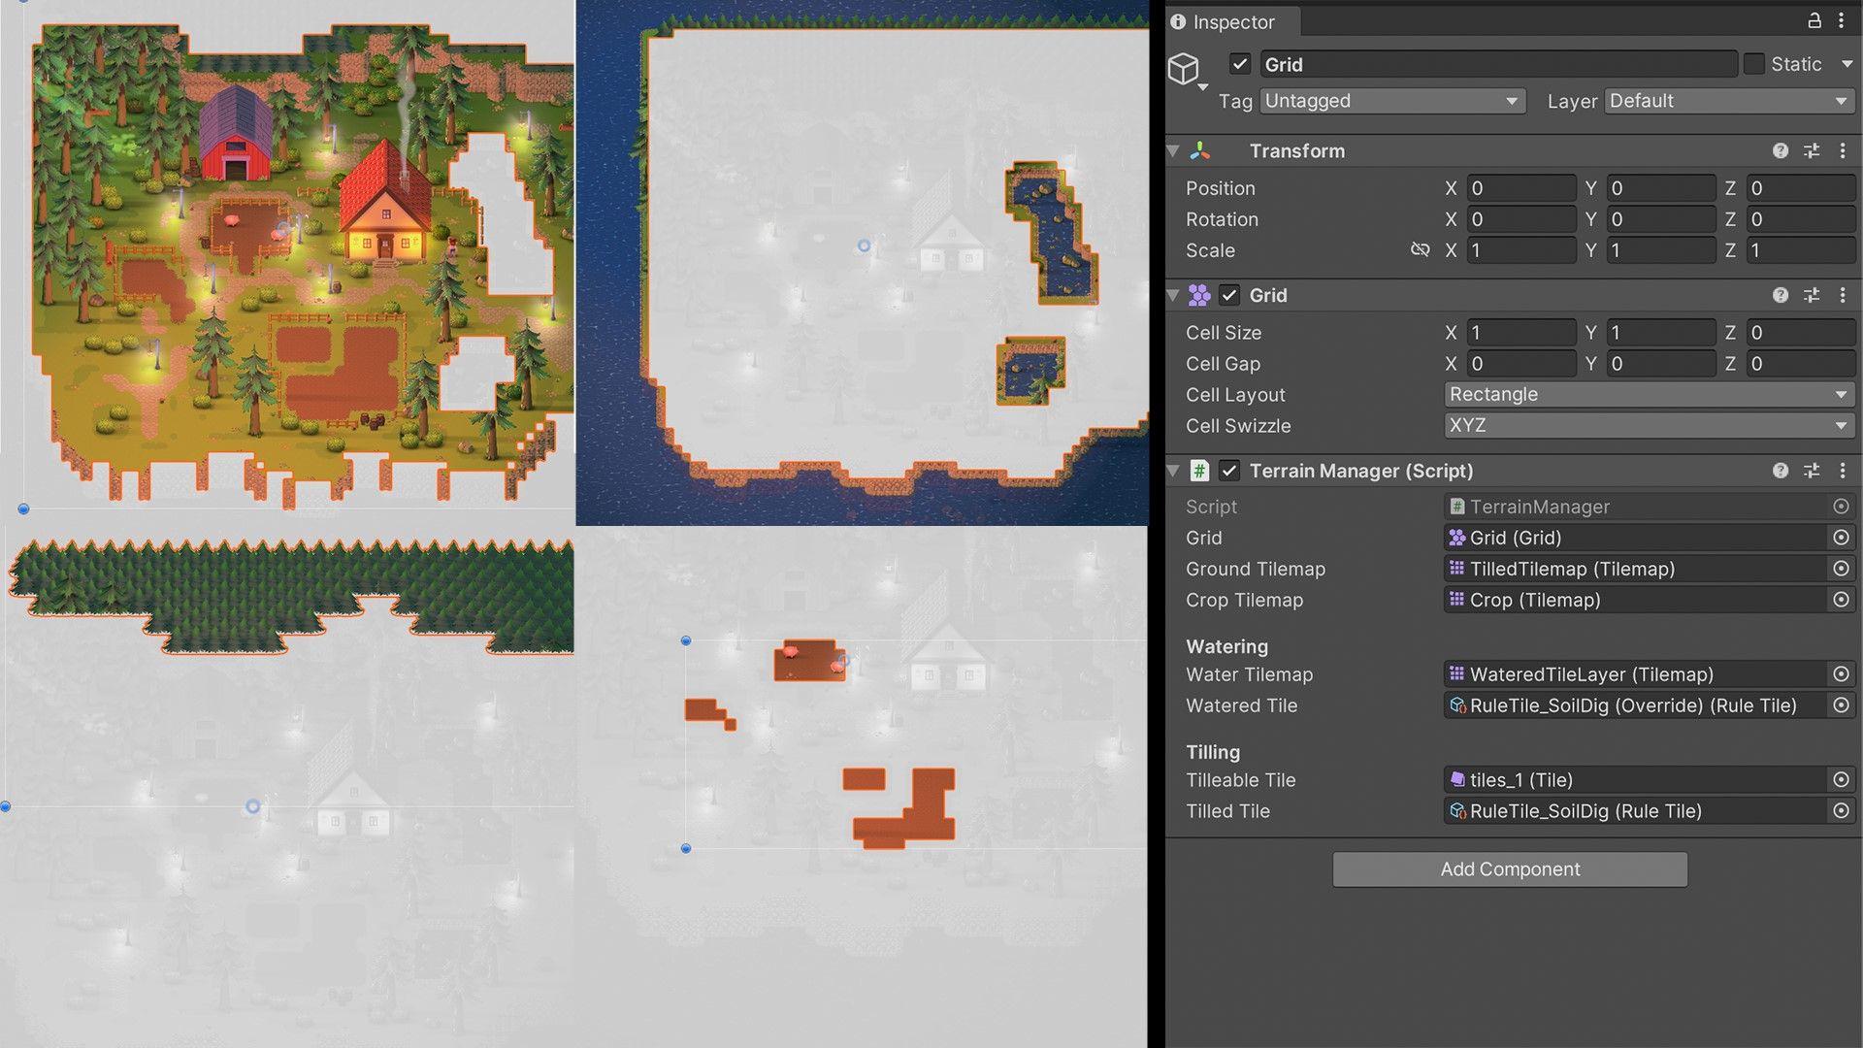Click the Static toggle button
Screen dimensions: 1863x1048
click(x=1755, y=63)
